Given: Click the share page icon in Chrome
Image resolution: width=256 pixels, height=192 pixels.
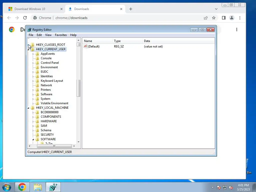Looking at the screenshot, I should (206, 18).
